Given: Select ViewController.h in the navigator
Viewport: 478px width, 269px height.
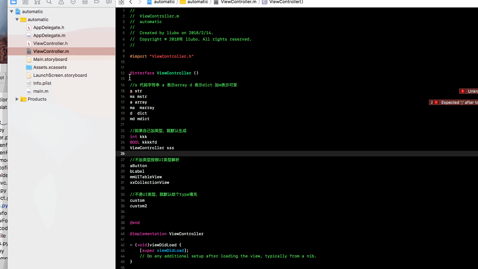Looking at the screenshot, I should [61, 43].
